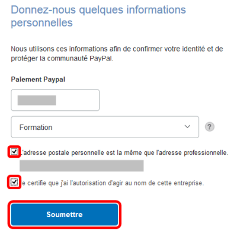This screenshot has width=237, height=236.
Task: Open the question mark help icon
Action: click(x=209, y=127)
